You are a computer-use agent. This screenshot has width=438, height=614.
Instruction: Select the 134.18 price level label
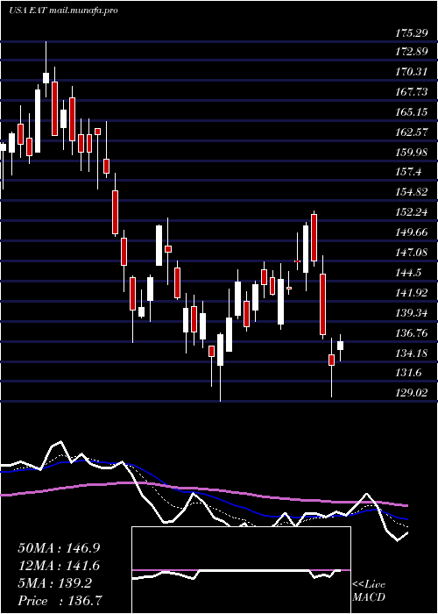(411, 353)
